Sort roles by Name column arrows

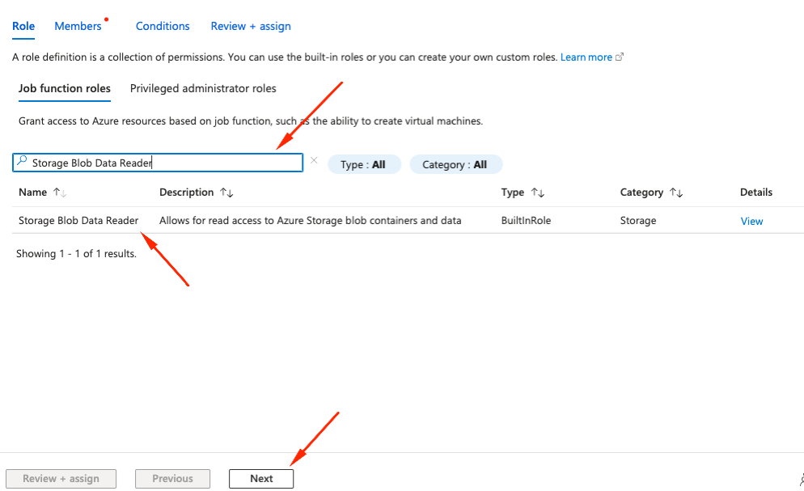click(59, 193)
